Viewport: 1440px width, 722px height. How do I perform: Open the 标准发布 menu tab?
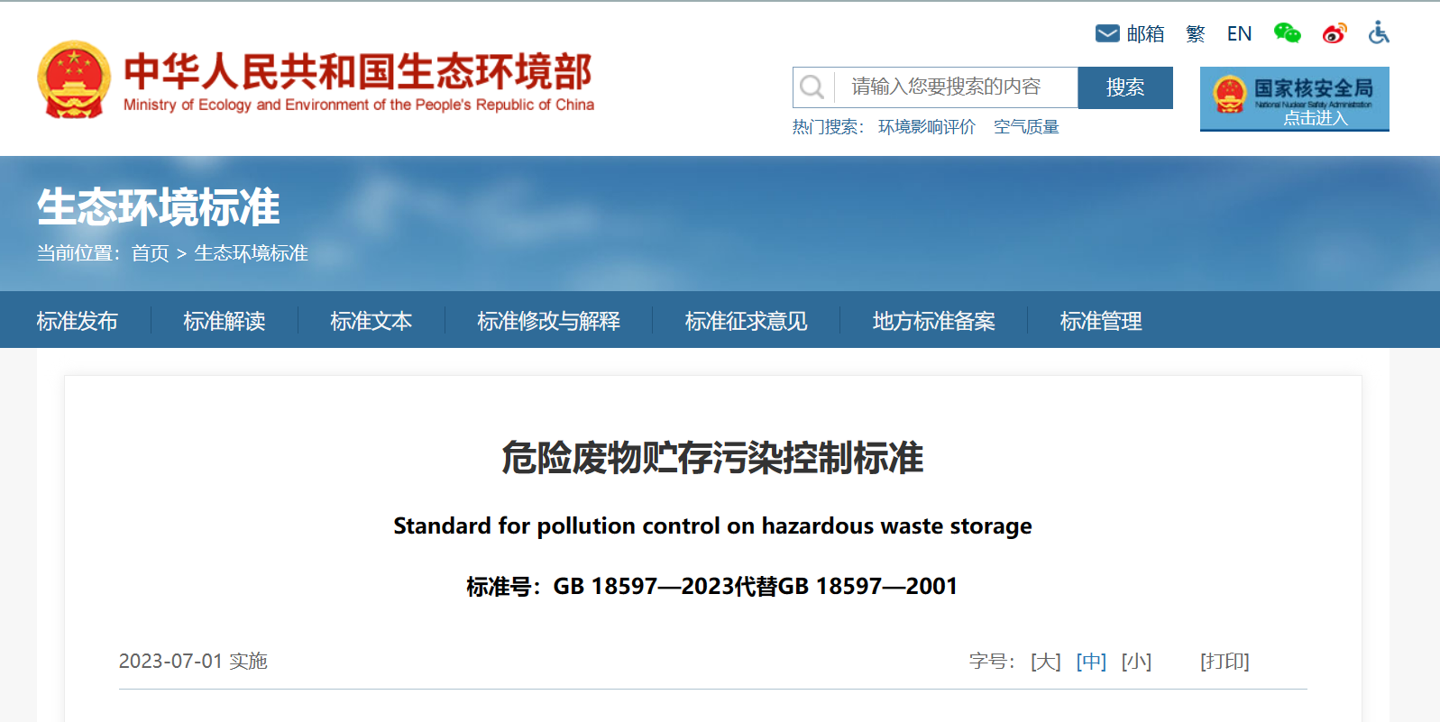click(78, 321)
